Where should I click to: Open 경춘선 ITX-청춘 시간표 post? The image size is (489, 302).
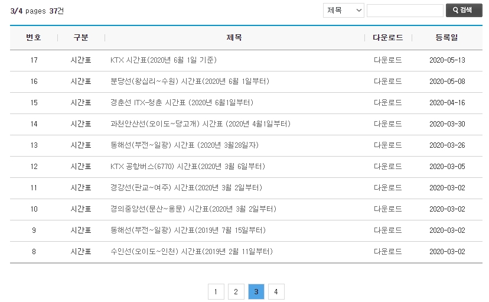[x=182, y=103]
